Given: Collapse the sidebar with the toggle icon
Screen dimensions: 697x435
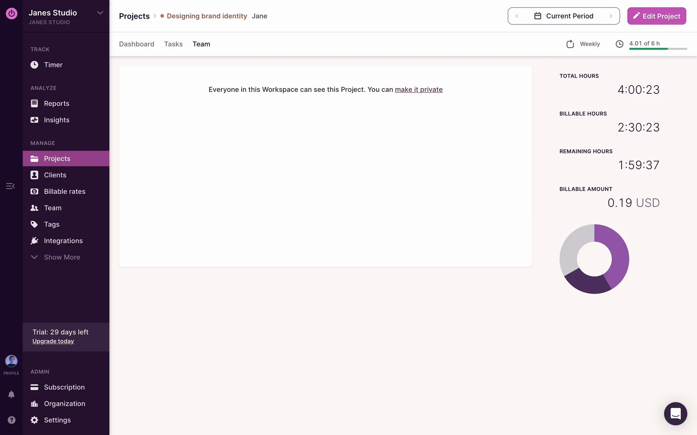Looking at the screenshot, I should (x=11, y=186).
